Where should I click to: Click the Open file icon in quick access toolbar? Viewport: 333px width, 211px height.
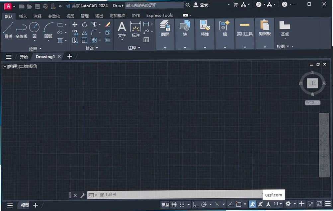29,6
